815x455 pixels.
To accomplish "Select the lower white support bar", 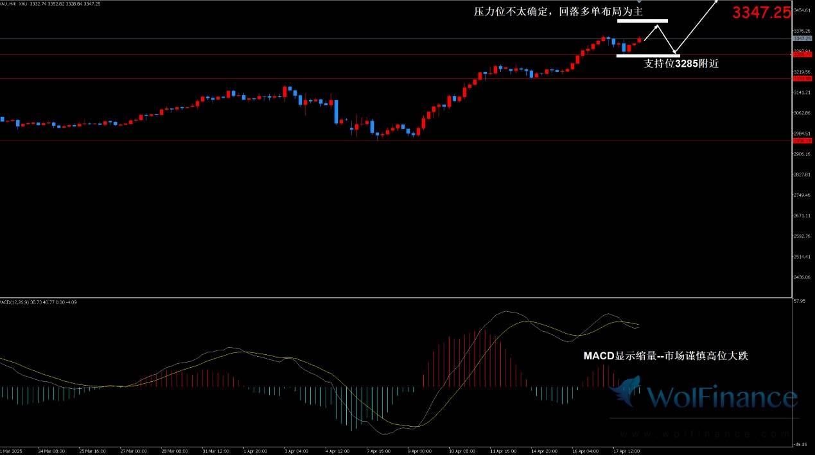I will (647, 55).
